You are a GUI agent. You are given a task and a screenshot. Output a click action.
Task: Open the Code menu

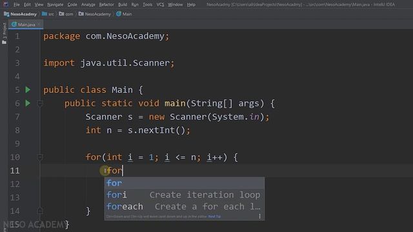click(72, 5)
